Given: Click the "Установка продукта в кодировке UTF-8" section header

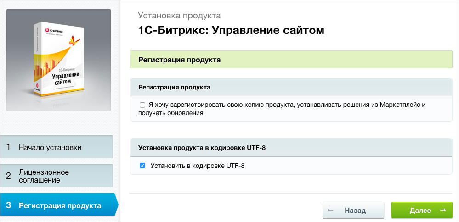Looking at the screenshot, I should click(x=202, y=148).
